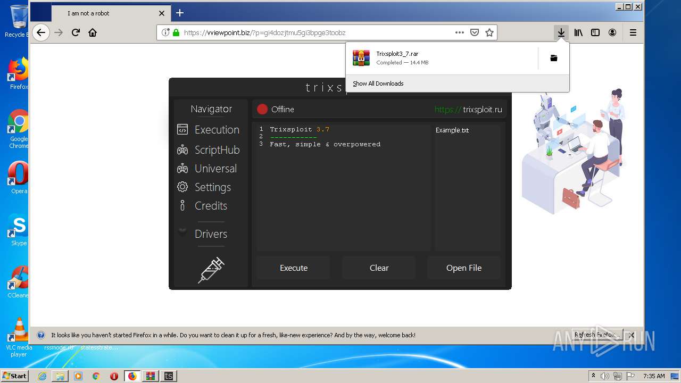
Task: Click the notification bar info icon
Action: pos(41,335)
